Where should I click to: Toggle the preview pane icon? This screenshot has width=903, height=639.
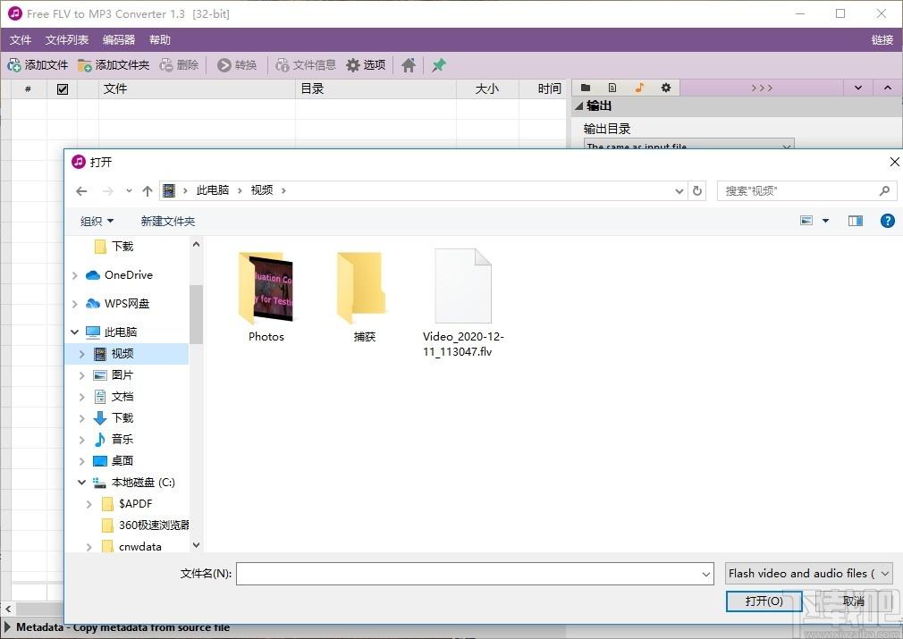tap(856, 221)
